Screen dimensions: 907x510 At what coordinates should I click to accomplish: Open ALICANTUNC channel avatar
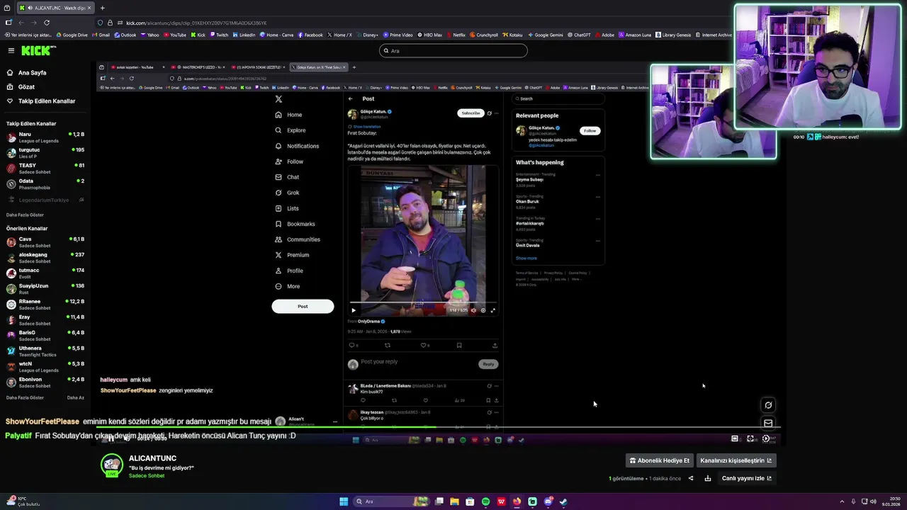(112, 465)
